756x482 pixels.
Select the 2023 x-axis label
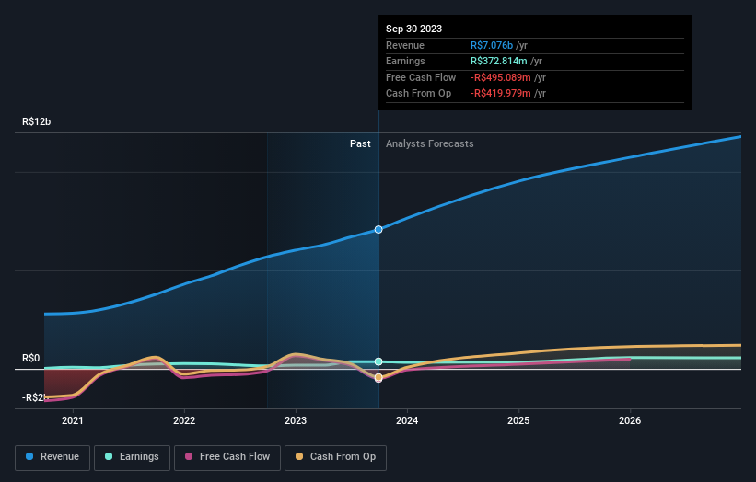[296, 421]
